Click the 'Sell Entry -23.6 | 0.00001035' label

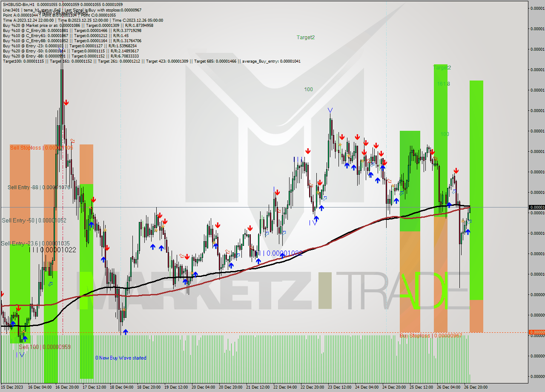pyautogui.click(x=35, y=243)
